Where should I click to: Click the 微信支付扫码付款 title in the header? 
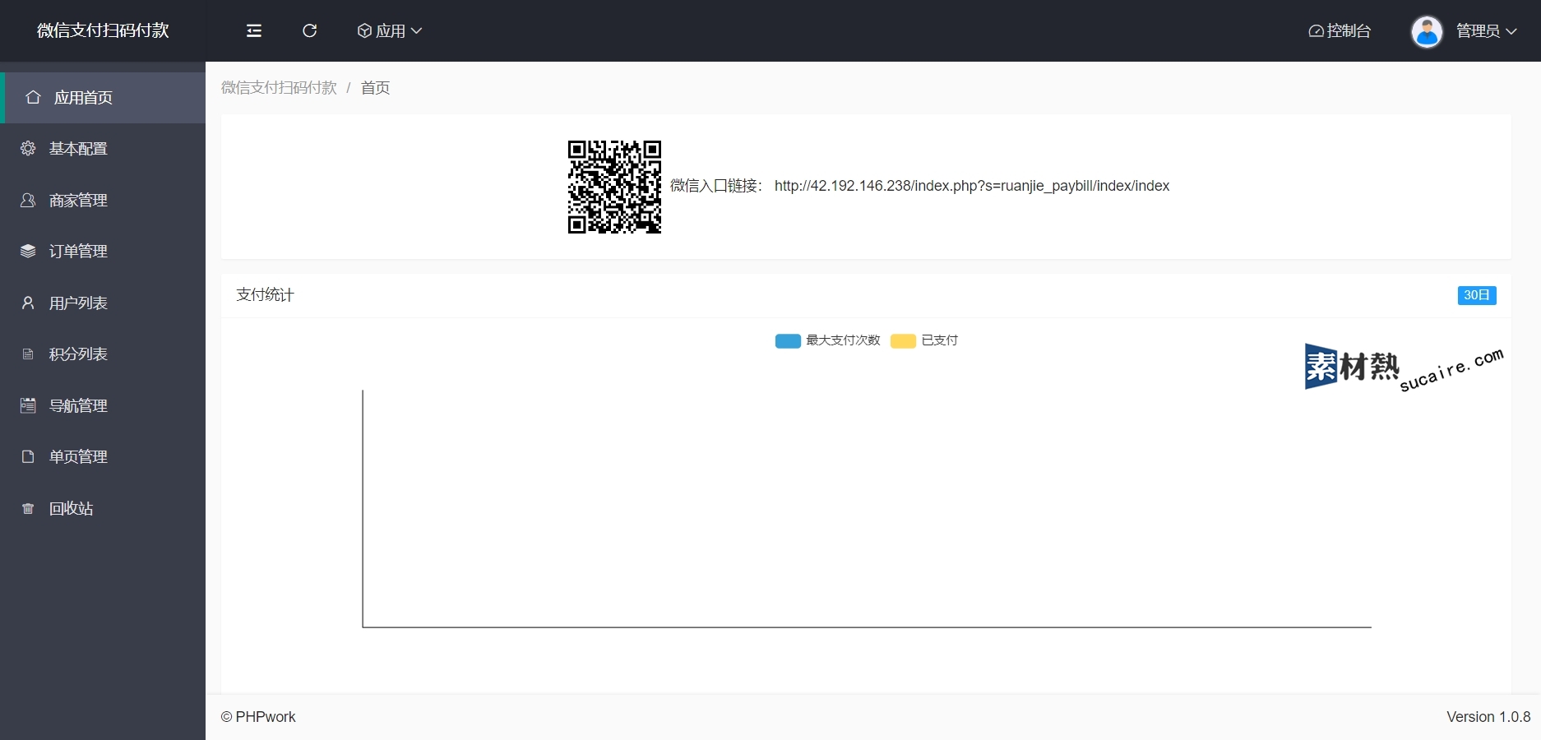click(x=103, y=30)
